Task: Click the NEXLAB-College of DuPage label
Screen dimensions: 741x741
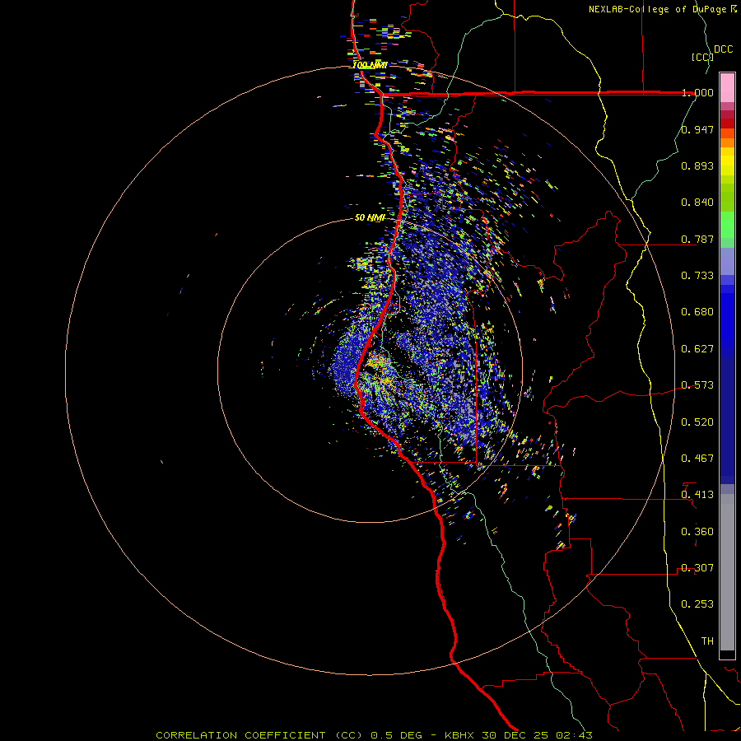Action: pos(657,9)
